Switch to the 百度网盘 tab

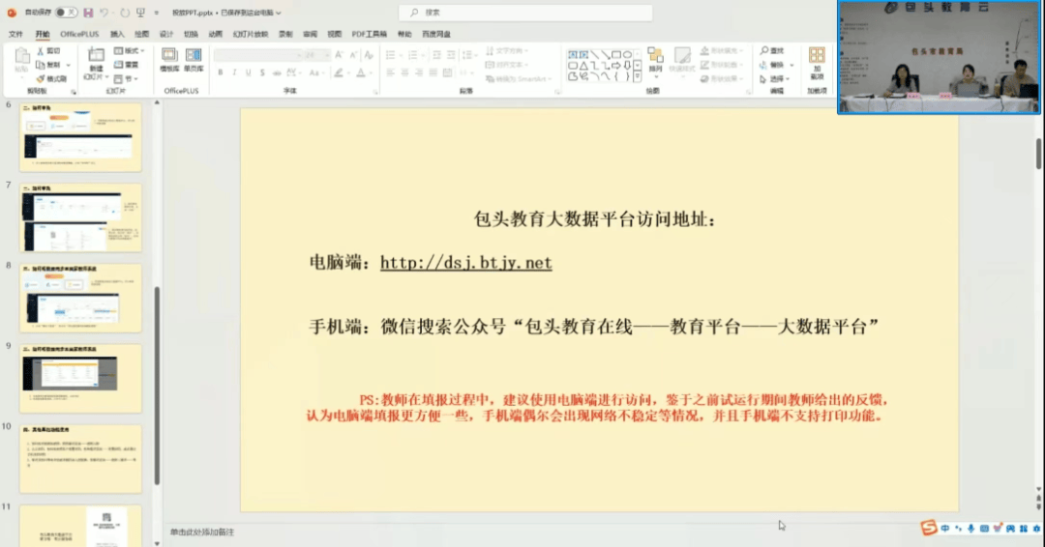pos(436,34)
